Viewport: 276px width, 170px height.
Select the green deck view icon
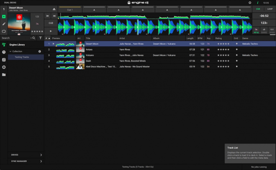(x=4, y=17)
